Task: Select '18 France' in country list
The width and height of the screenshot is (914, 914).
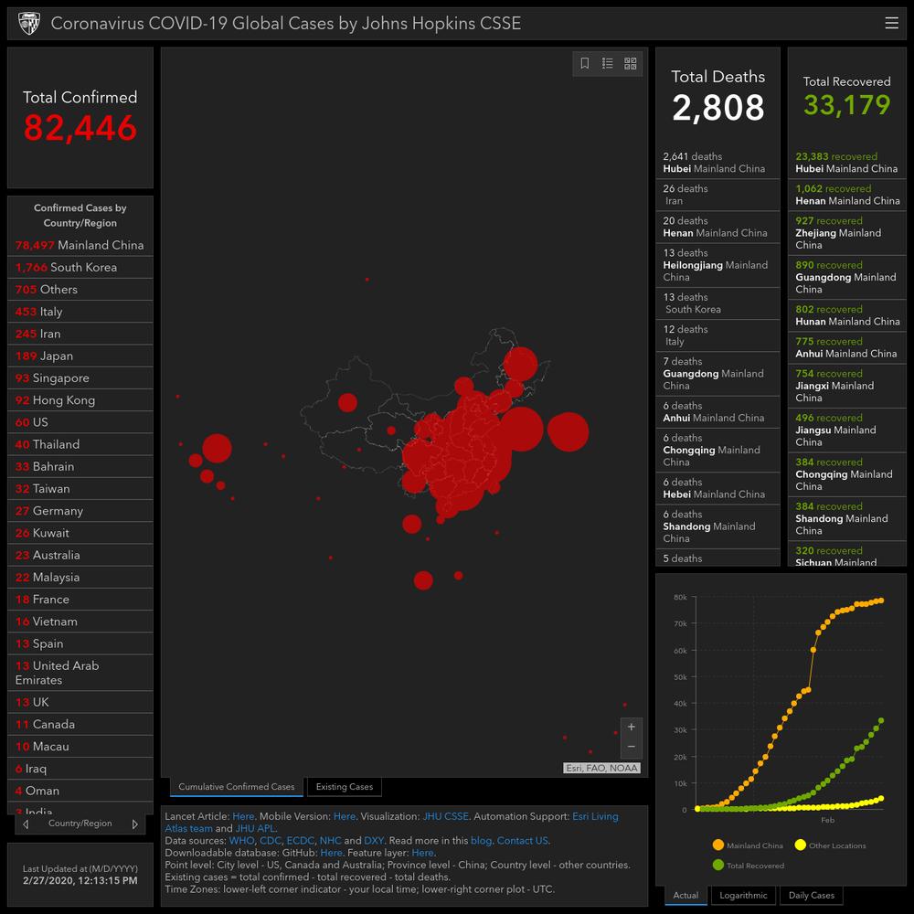Action: pyautogui.click(x=80, y=600)
